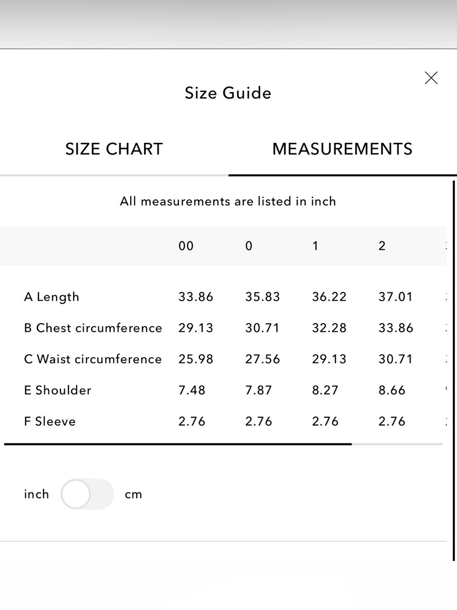
Task: Select the size 2 column header
Action: click(x=382, y=246)
